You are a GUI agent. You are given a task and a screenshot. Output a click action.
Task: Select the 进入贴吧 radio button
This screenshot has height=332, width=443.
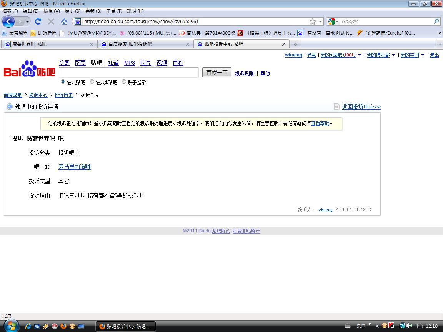coord(63,81)
